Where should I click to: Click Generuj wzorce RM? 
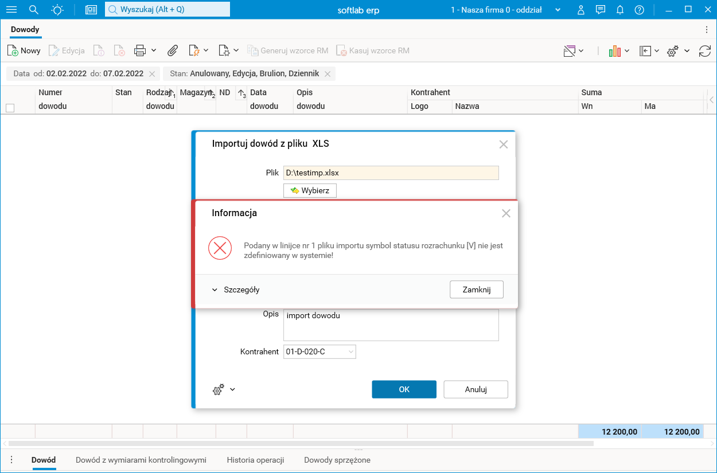tap(288, 50)
